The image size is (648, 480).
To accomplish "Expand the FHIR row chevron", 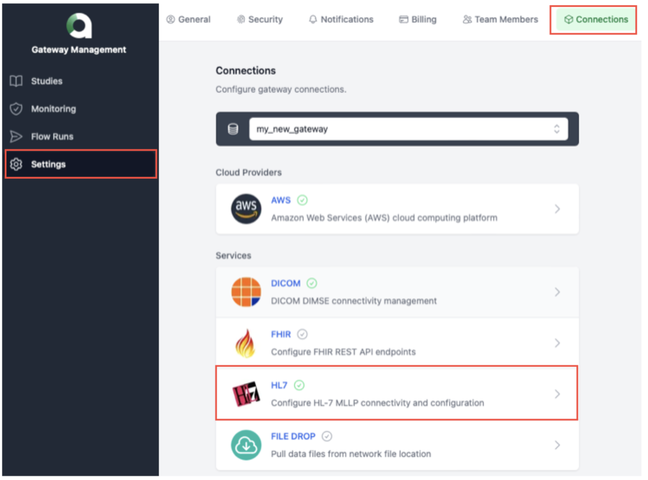I will point(557,343).
